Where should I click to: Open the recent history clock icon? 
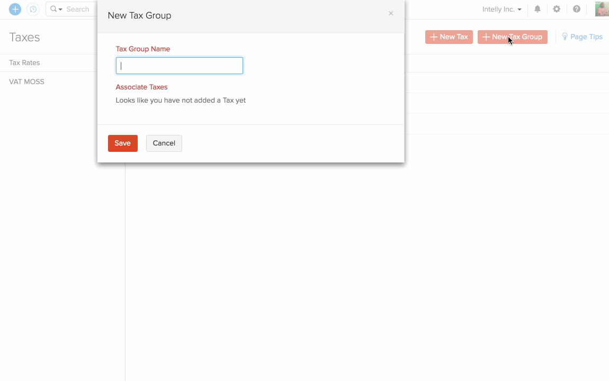(x=33, y=9)
